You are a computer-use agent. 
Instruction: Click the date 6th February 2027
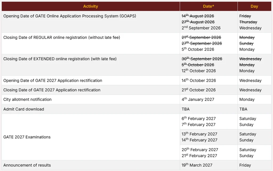click(x=198, y=118)
